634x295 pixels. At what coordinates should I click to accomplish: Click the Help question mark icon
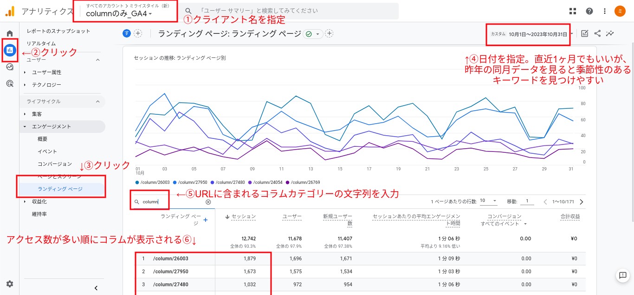click(589, 11)
